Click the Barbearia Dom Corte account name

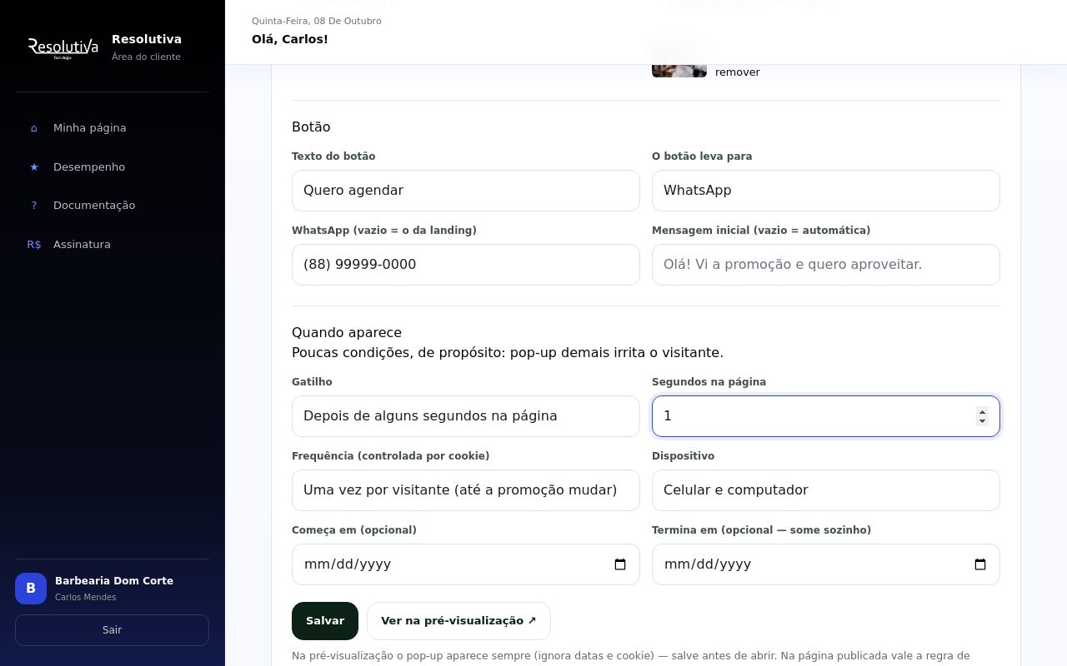click(x=114, y=581)
